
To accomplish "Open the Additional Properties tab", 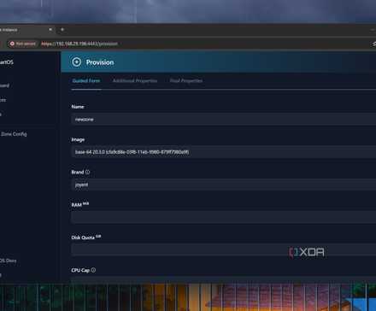I will click(x=135, y=81).
